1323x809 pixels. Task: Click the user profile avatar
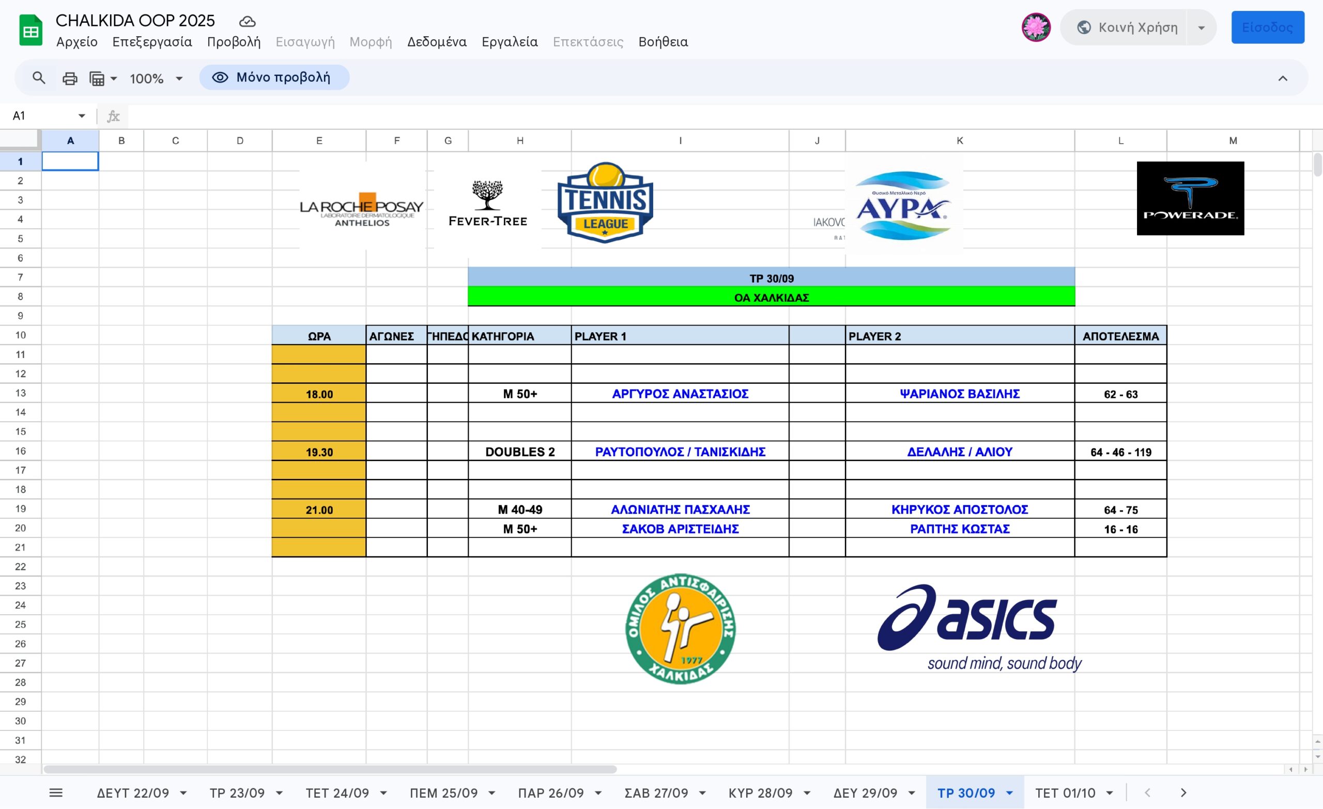point(1036,27)
